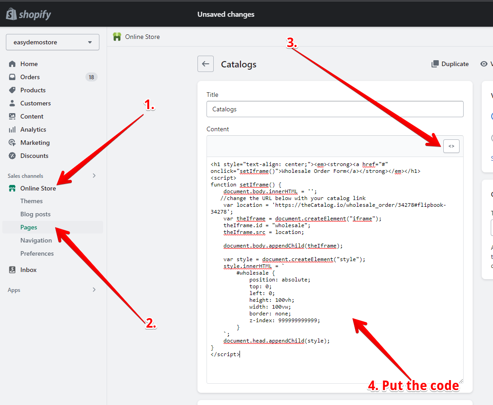Open the Products menu item
The width and height of the screenshot is (493, 405).
(33, 90)
